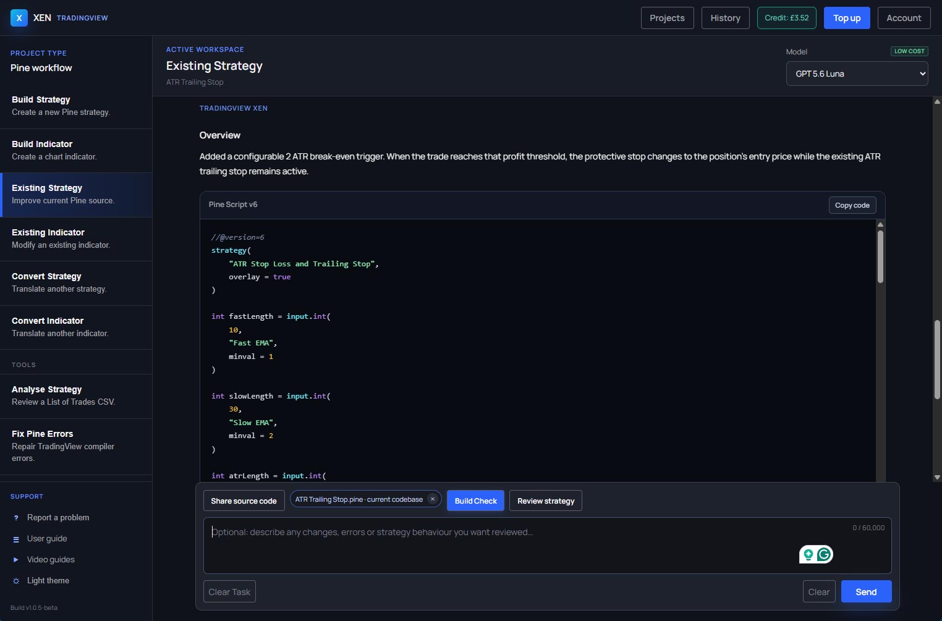The height and width of the screenshot is (621, 942).
Task: Select Existing Strategy workflow
Action: click(76, 195)
